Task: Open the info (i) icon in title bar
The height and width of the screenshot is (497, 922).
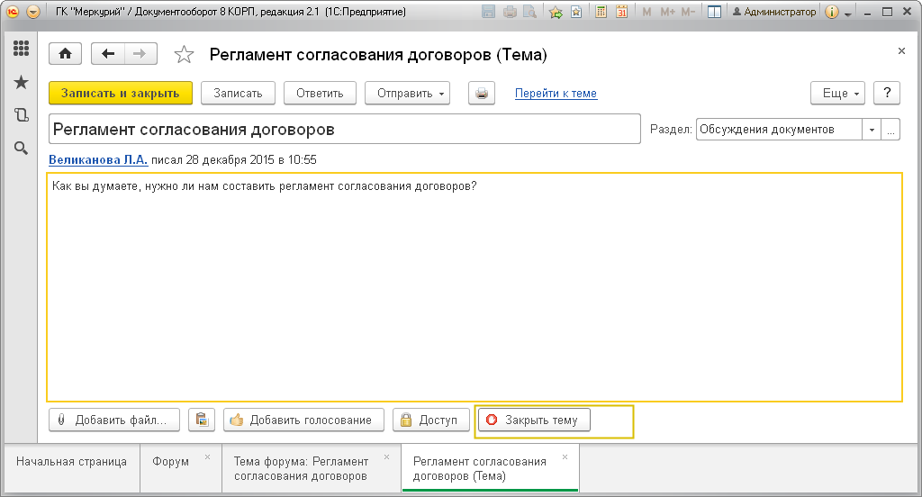Action: [x=831, y=12]
